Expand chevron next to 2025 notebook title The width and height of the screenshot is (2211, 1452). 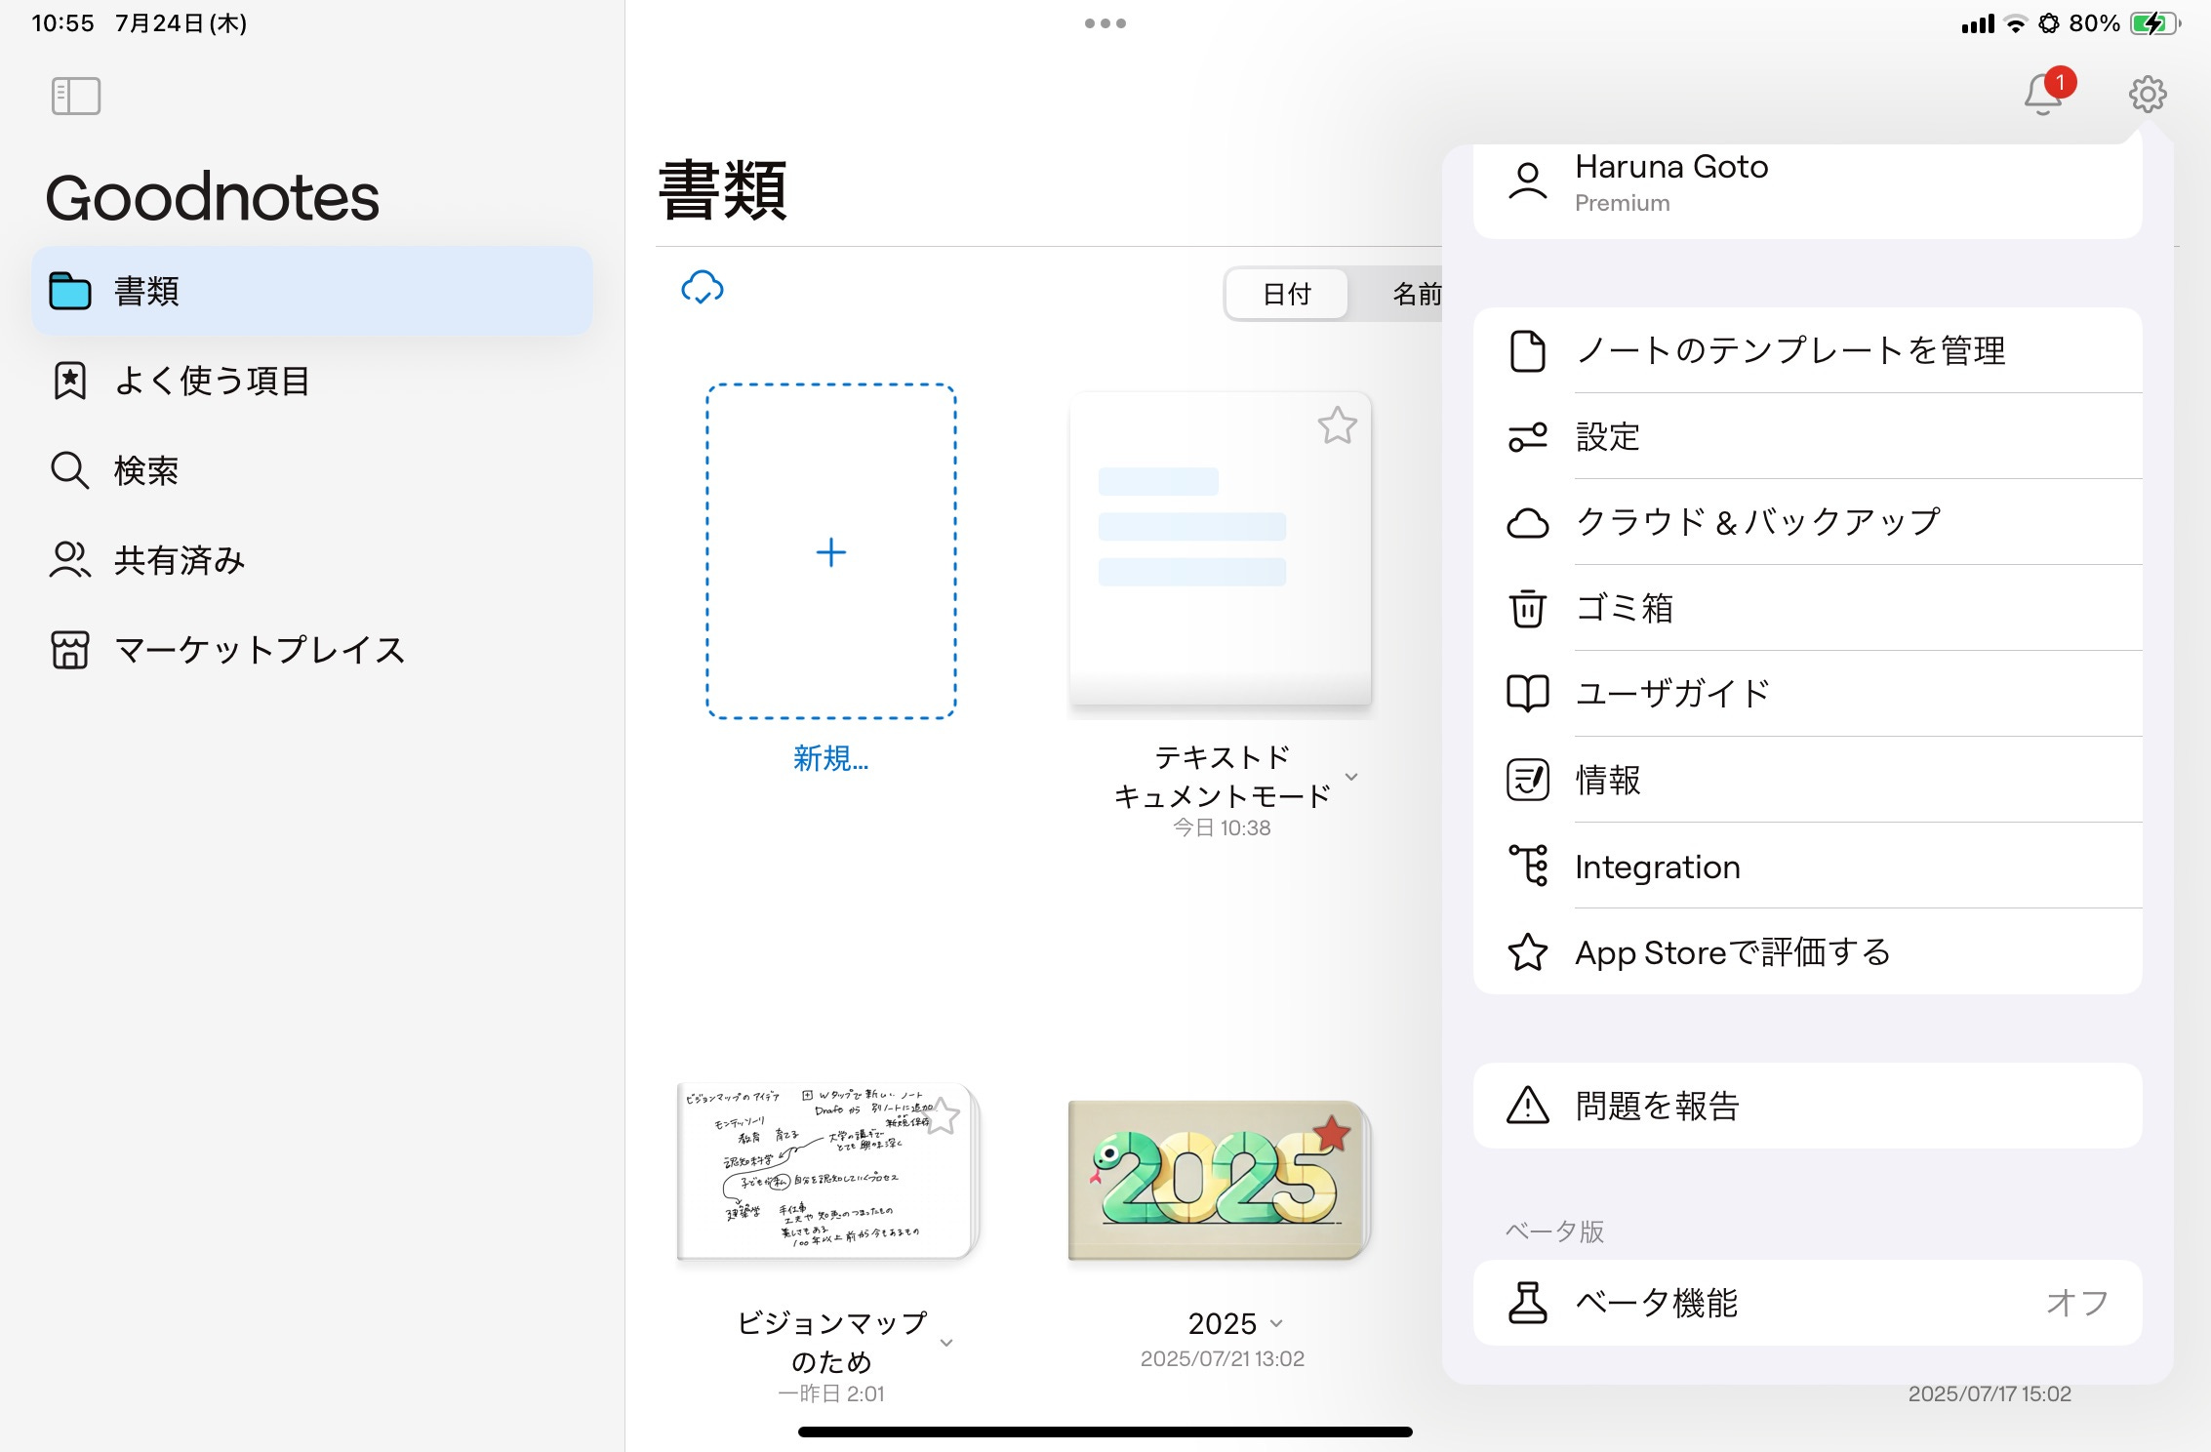(1276, 1323)
